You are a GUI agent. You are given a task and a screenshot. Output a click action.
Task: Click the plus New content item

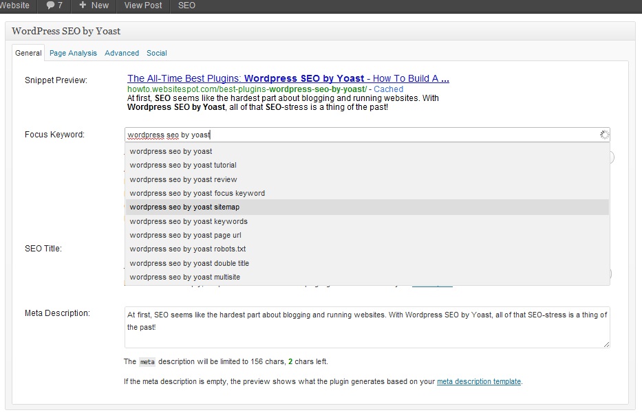tap(94, 5)
